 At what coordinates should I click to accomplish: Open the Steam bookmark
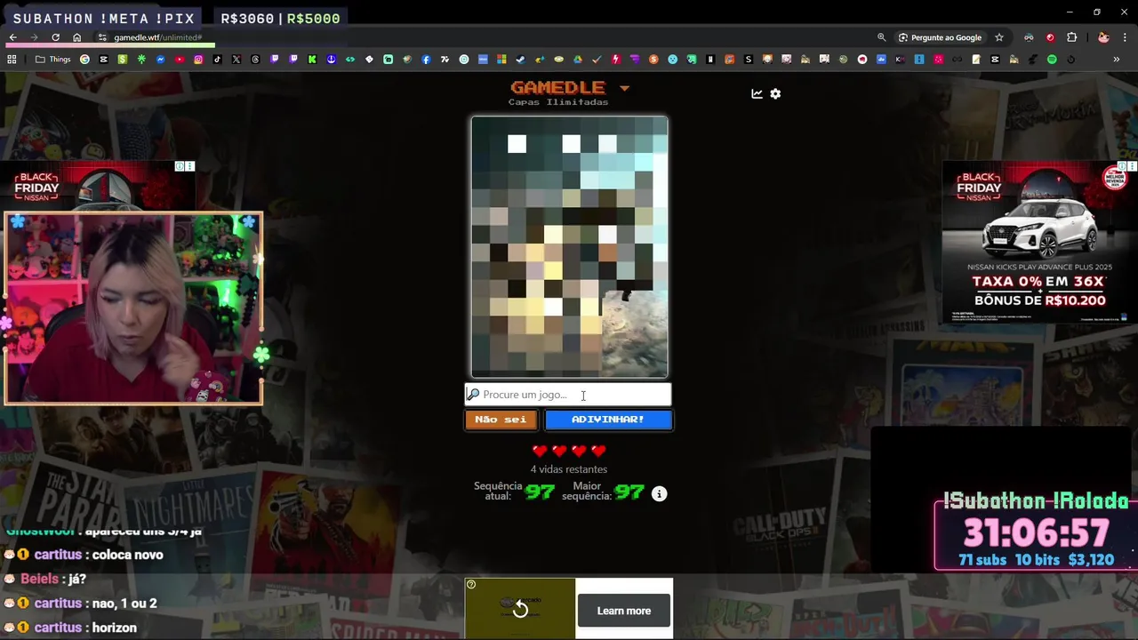(x=520, y=60)
